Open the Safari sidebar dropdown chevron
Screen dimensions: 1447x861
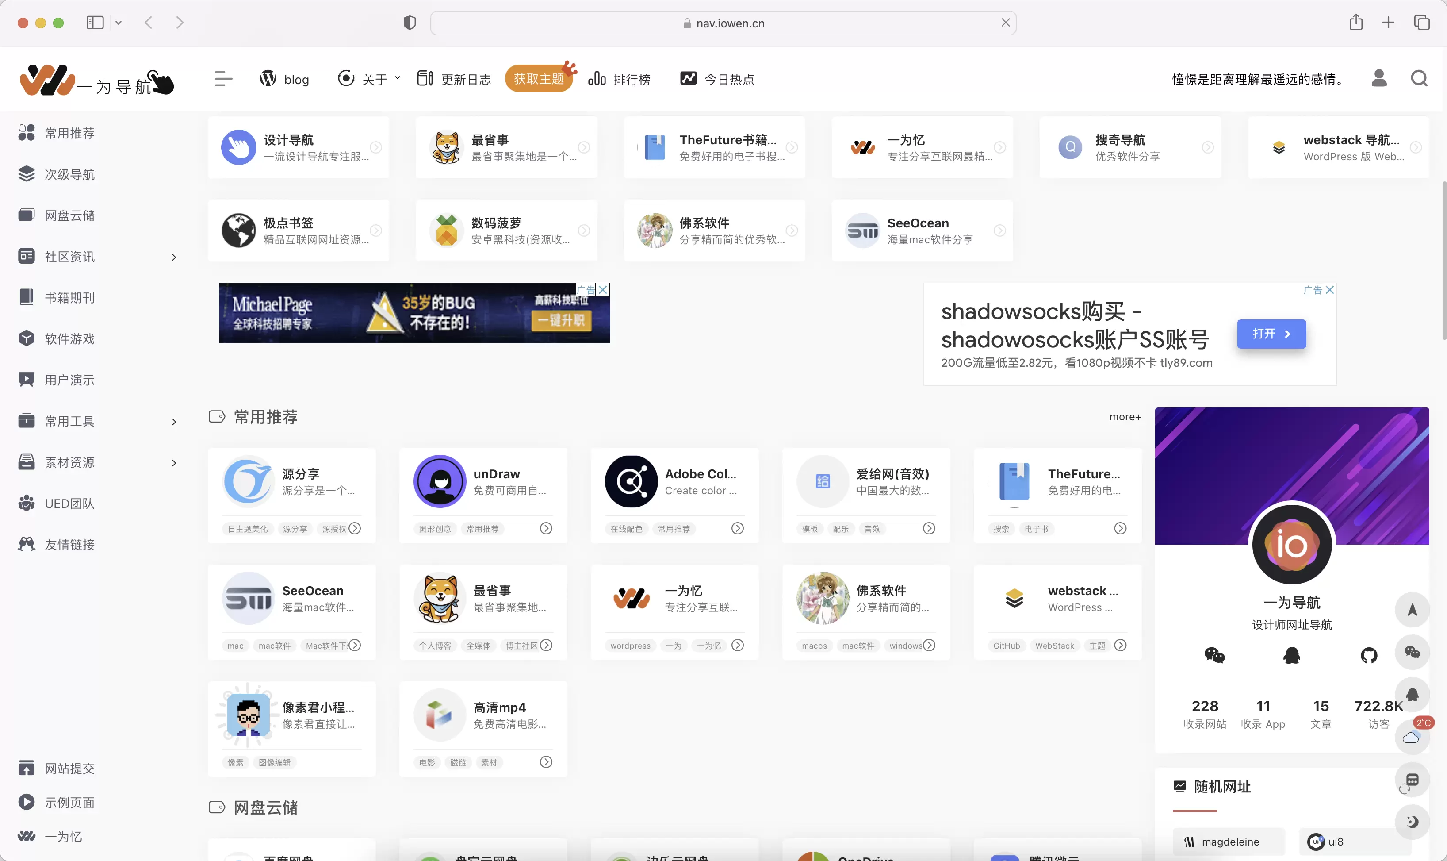118,23
